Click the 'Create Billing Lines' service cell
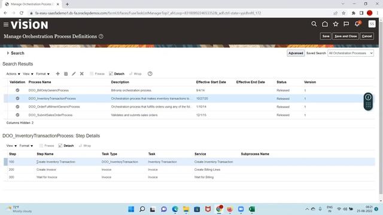The height and width of the screenshot is (215, 383). (207, 170)
